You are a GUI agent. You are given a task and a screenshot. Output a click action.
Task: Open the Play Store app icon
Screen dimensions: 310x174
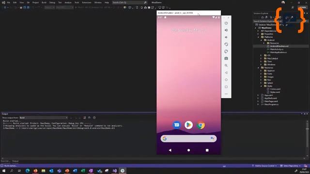(x=188, y=125)
